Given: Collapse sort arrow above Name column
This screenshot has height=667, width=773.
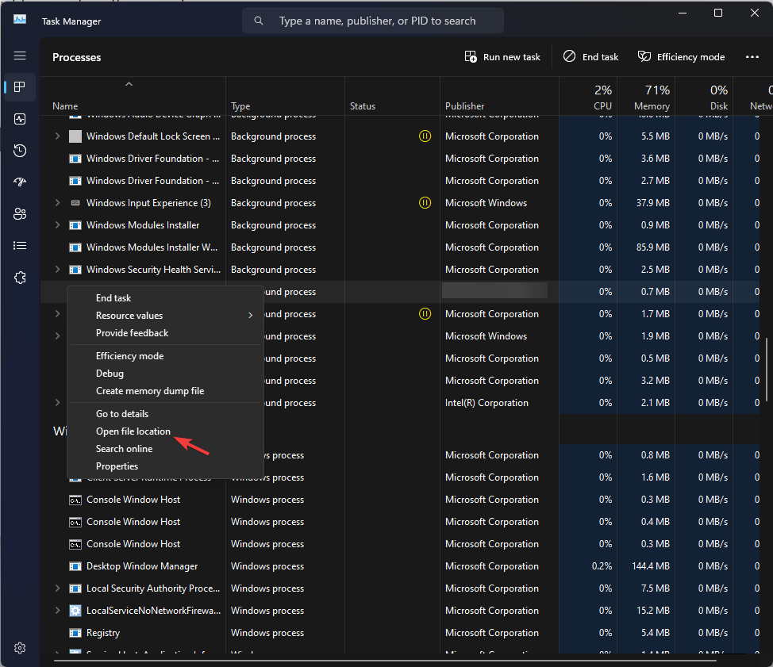Looking at the screenshot, I should tap(129, 84).
